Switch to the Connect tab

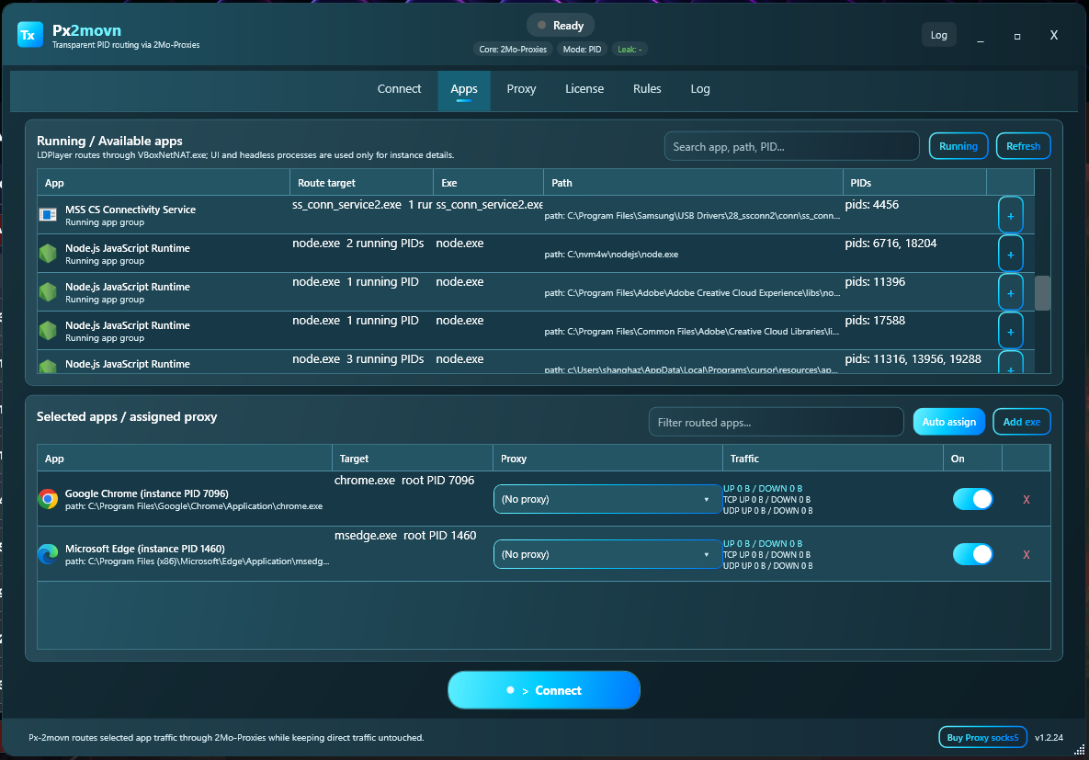[x=399, y=89]
